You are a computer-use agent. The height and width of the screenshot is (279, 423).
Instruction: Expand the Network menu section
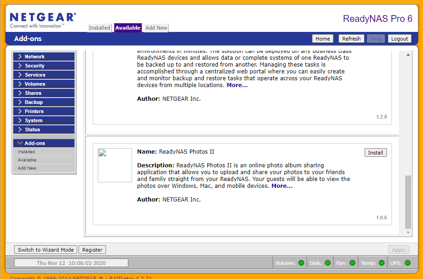pos(44,57)
